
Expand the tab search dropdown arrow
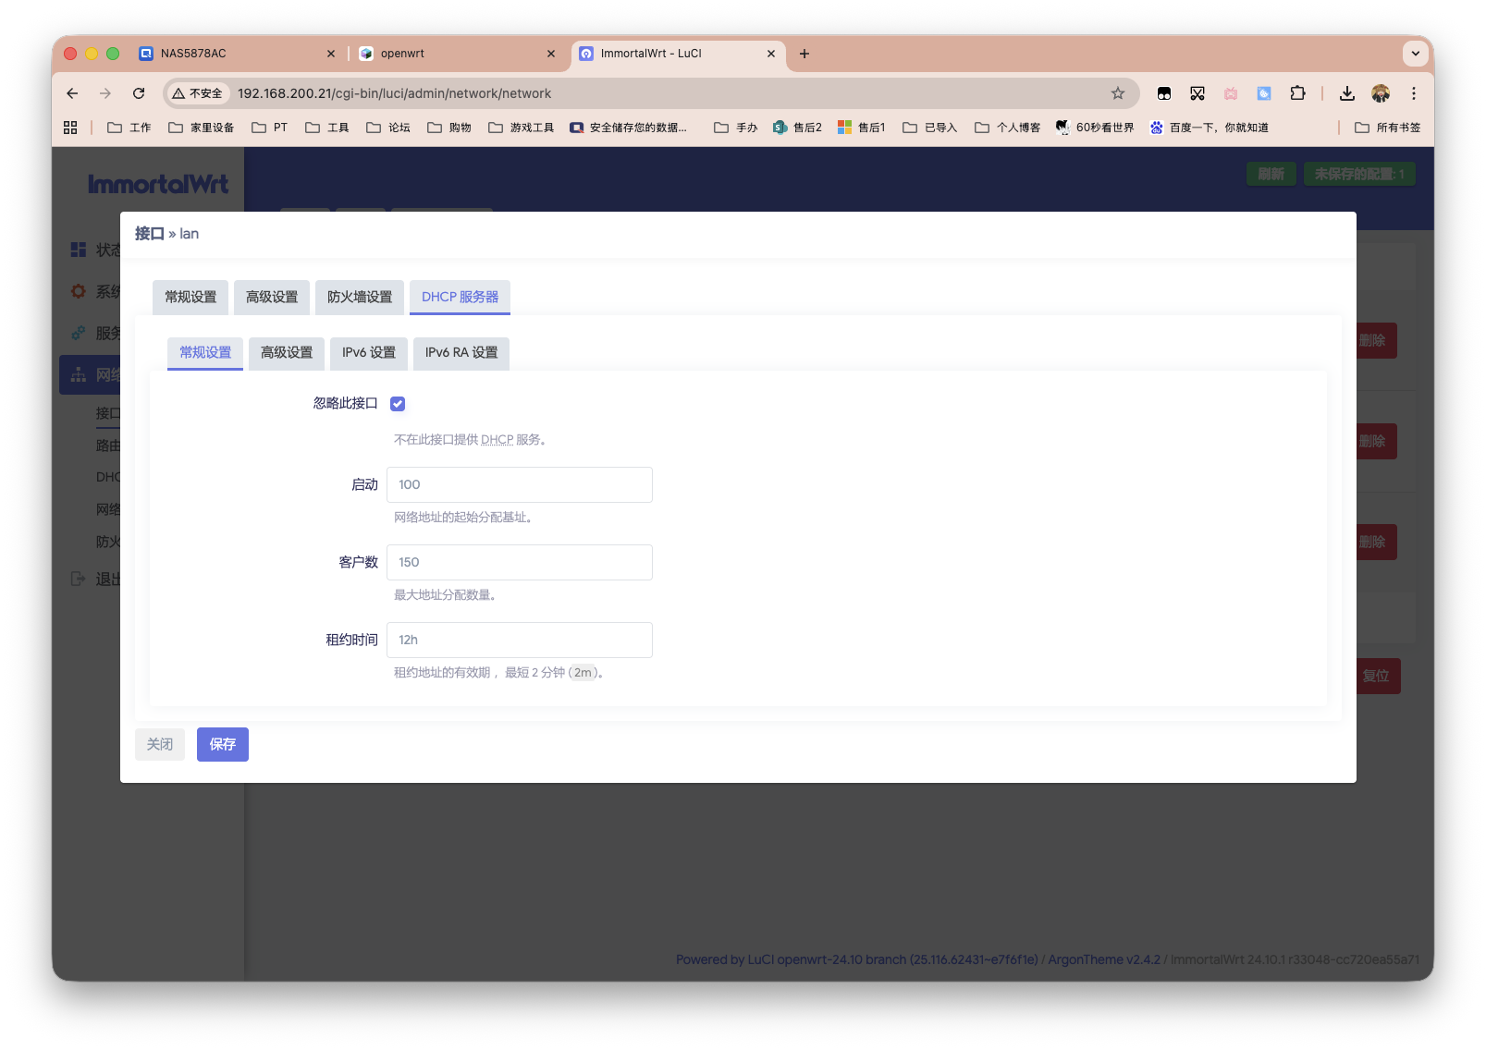(x=1415, y=54)
